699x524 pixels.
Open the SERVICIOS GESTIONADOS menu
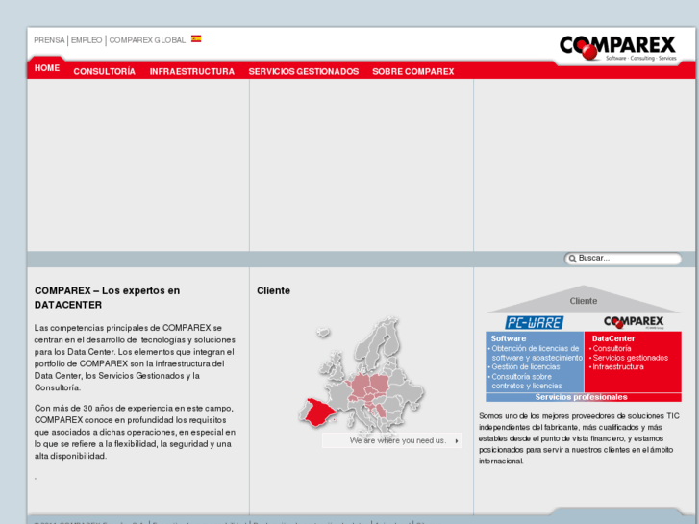(x=304, y=71)
